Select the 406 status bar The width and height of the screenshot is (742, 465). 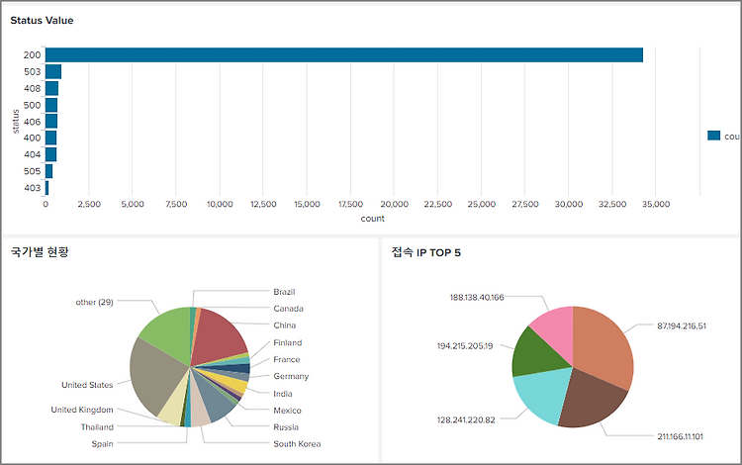tap(51, 121)
